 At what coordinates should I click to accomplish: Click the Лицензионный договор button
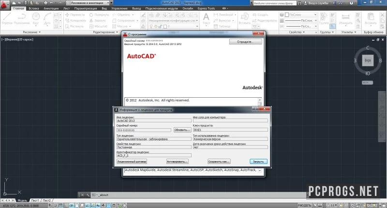pos(132,162)
